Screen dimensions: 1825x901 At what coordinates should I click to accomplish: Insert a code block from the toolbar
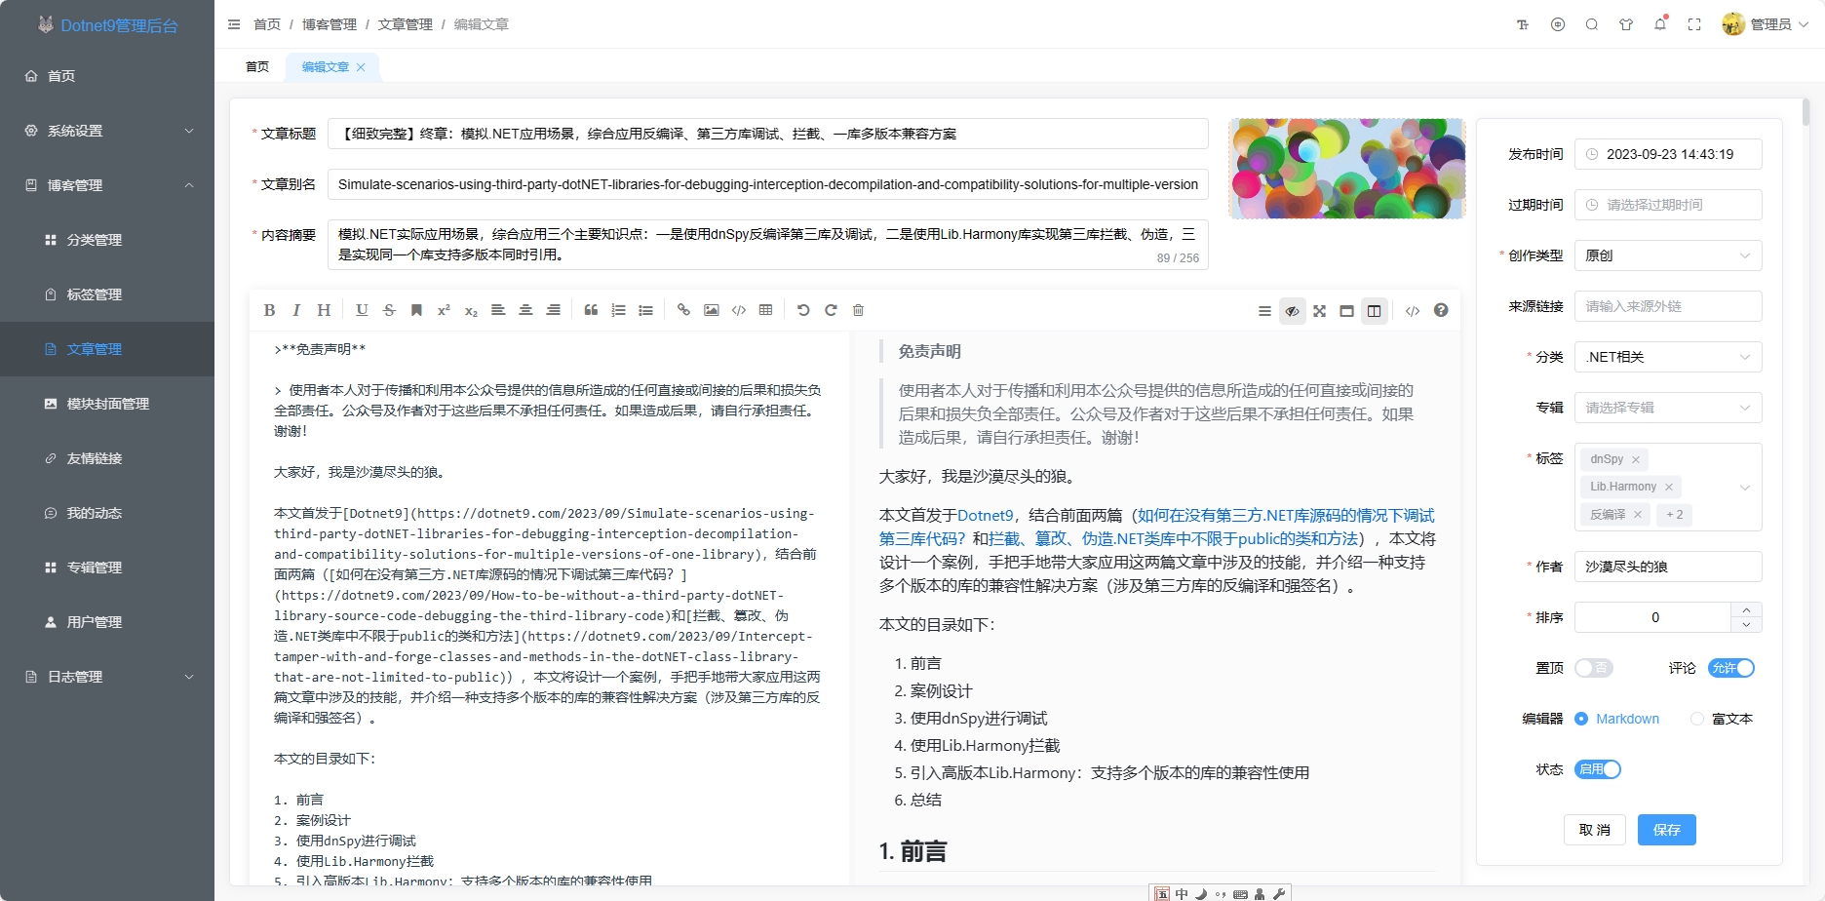739,310
